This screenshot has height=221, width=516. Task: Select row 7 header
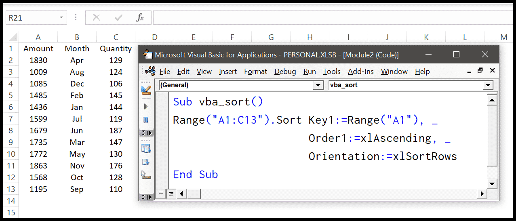tap(11, 119)
